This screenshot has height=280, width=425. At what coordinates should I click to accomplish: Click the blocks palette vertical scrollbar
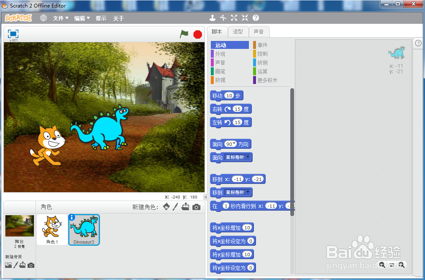[292, 152]
